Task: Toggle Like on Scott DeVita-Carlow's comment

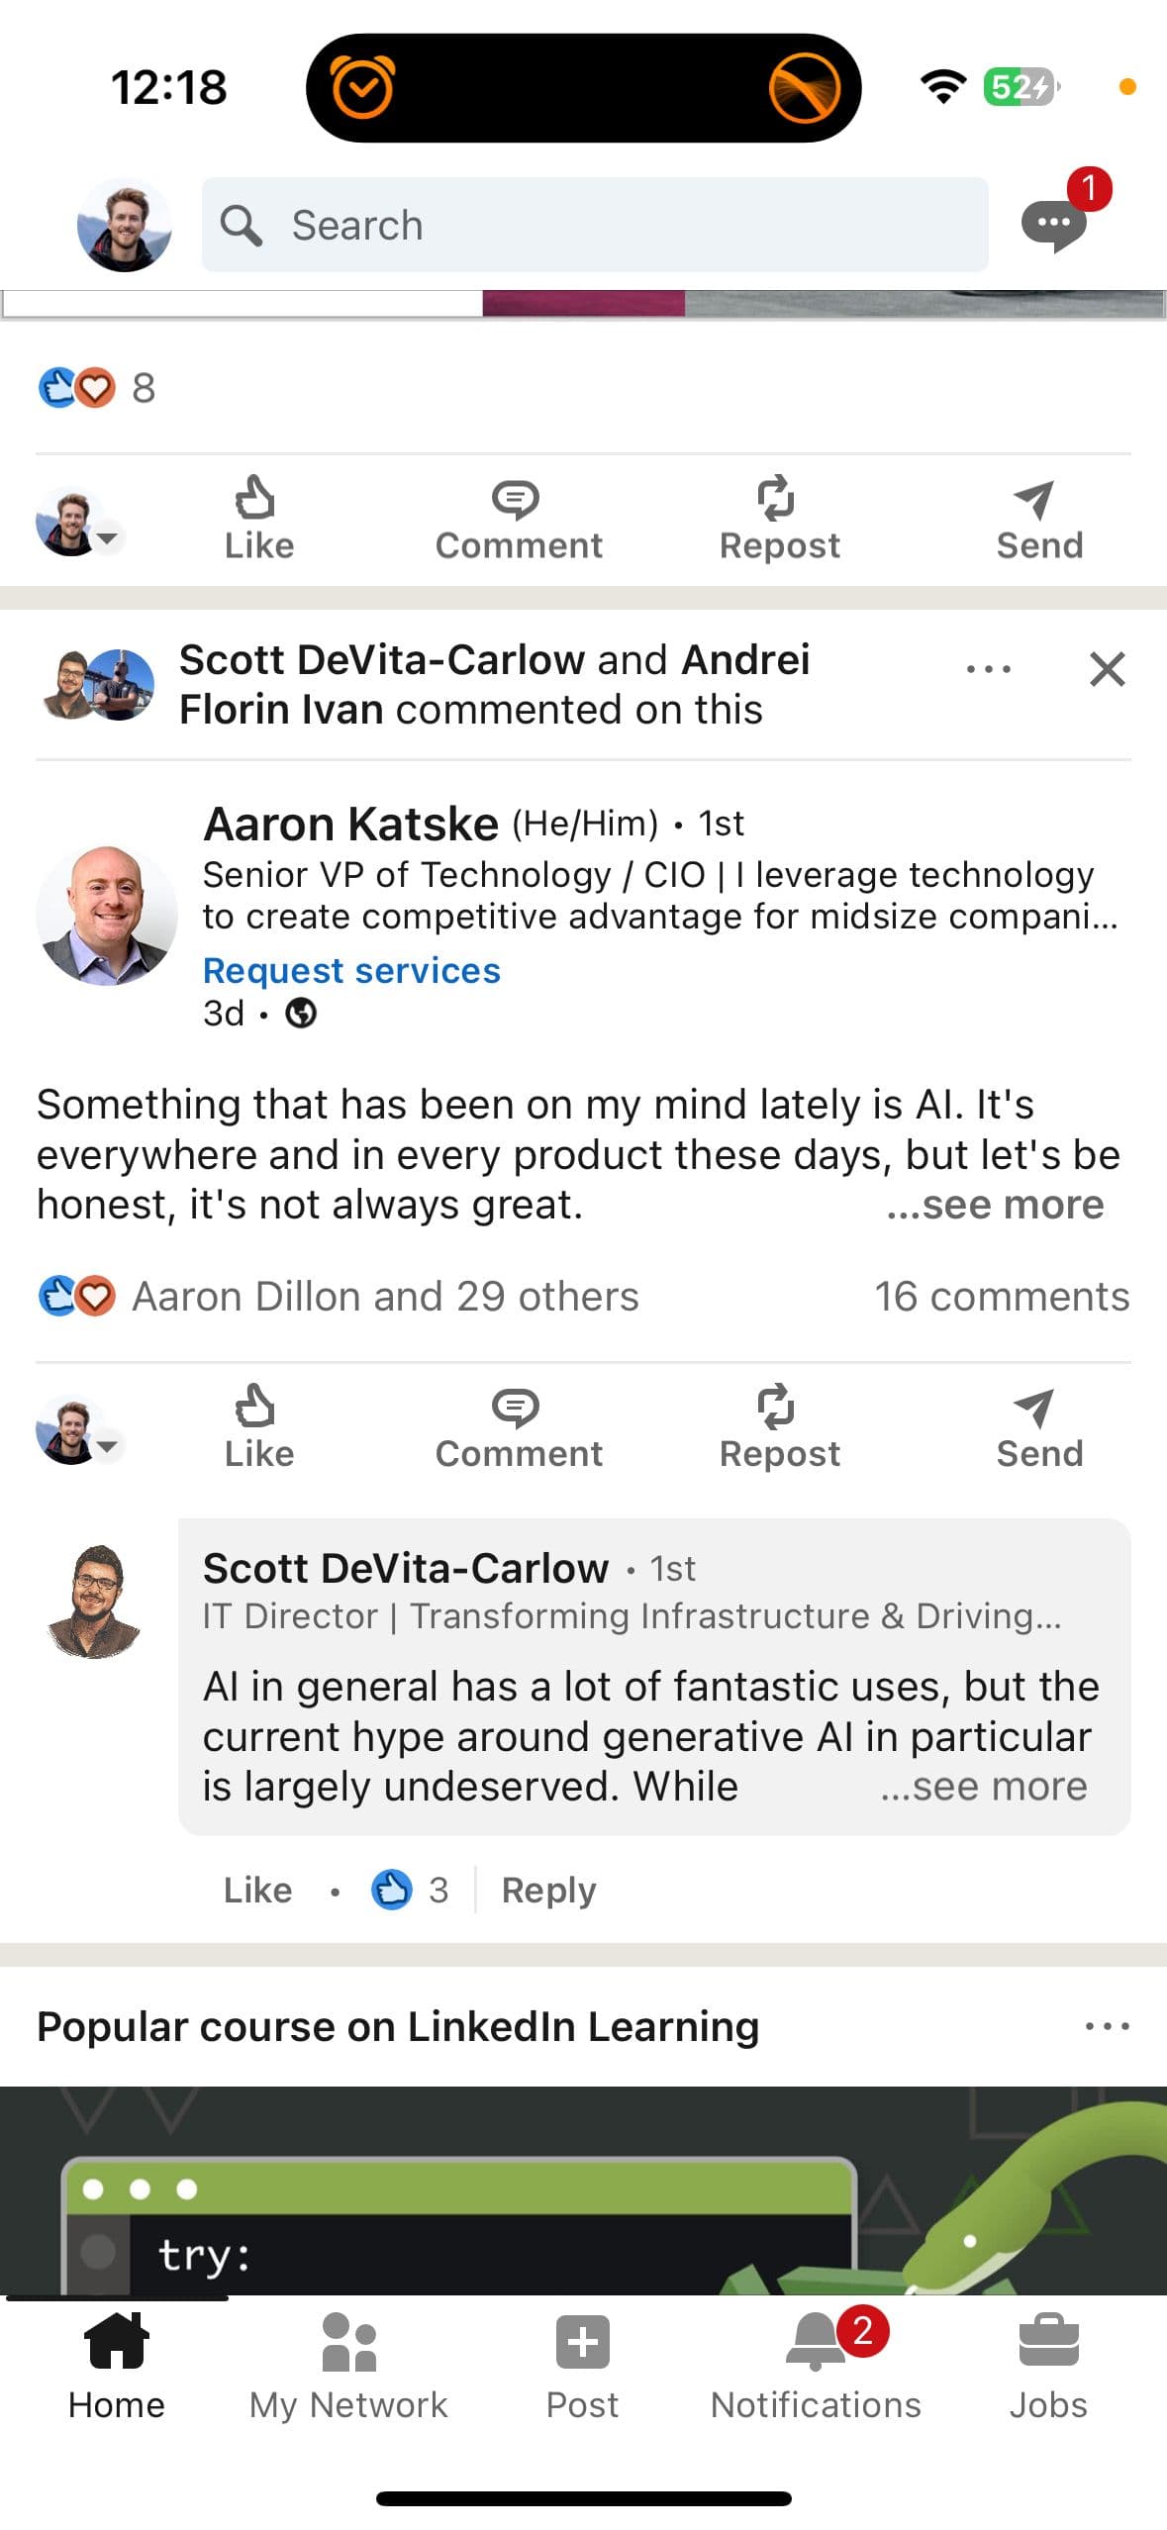Action: (x=257, y=1890)
